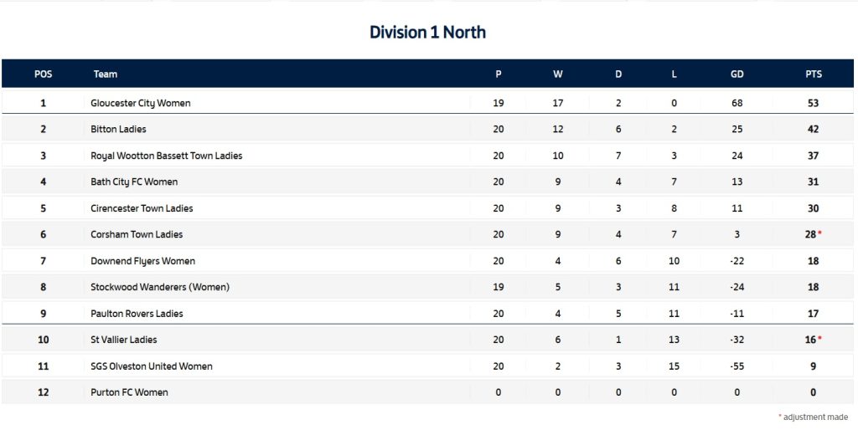Click the POS column header
The height and width of the screenshot is (430, 858).
(x=44, y=74)
